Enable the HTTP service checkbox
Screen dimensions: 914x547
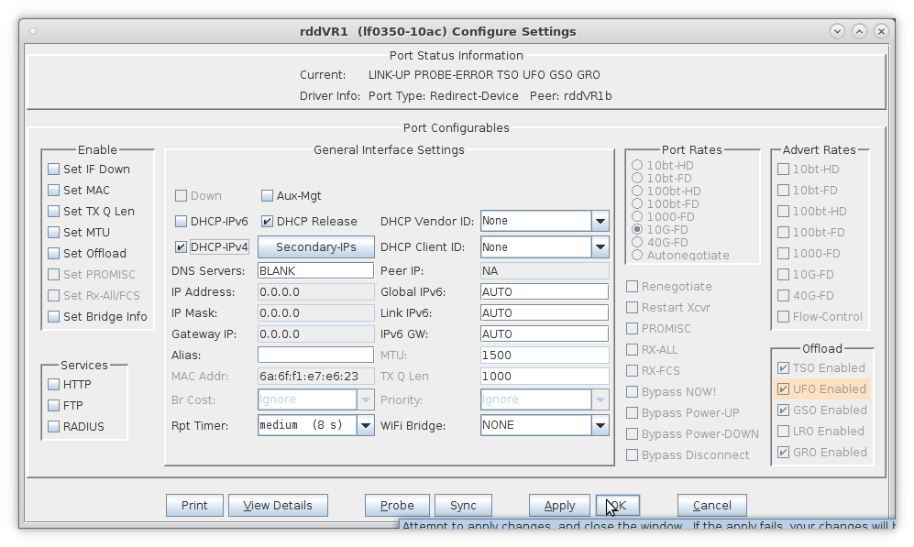[x=54, y=385]
